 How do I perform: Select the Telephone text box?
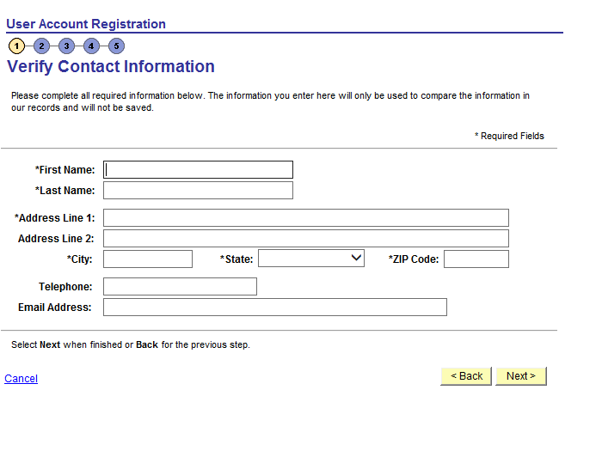coord(180,287)
